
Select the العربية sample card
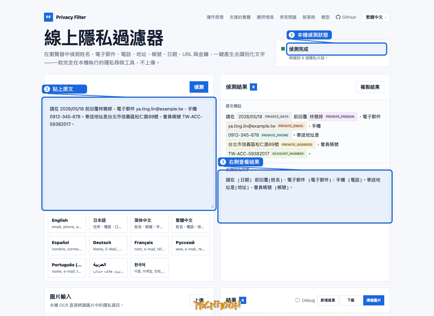pos(108,268)
